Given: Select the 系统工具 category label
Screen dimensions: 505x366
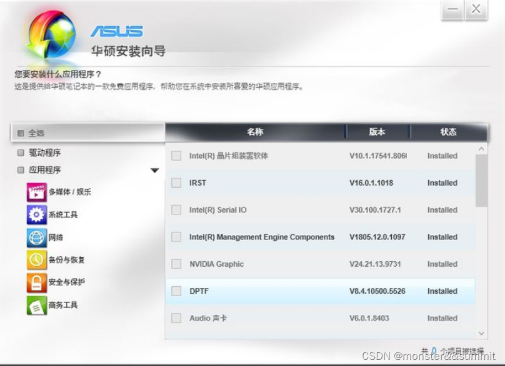Looking at the screenshot, I should [x=63, y=214].
